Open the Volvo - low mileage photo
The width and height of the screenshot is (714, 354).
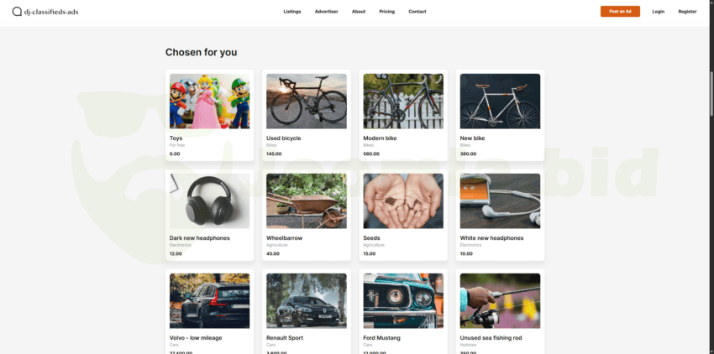209,301
